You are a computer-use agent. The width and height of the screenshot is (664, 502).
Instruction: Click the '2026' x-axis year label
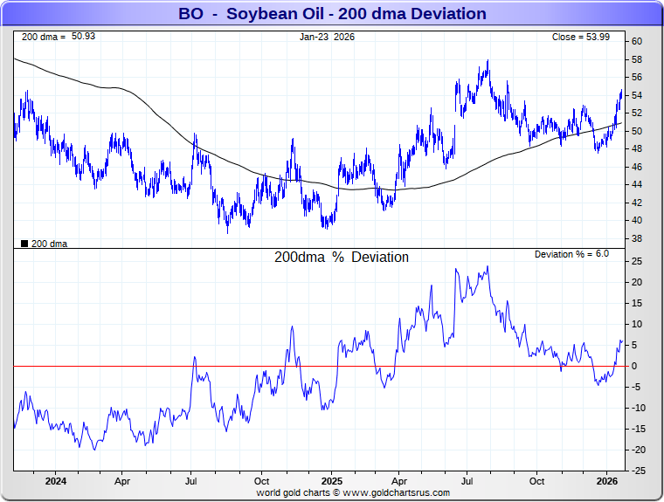607,481
